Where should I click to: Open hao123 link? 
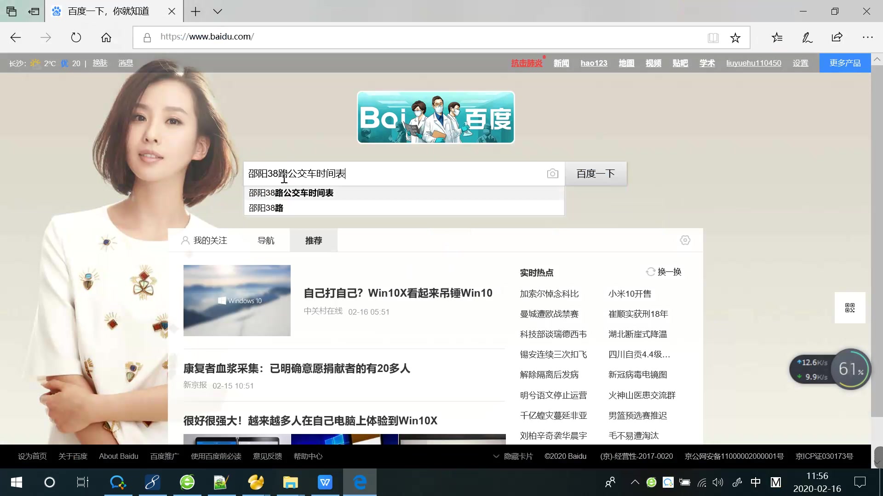[594, 63]
